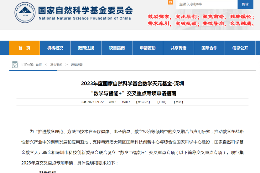This screenshot has width=260, height=173.
Task: Open the 政策法规 menu
Action: click(86, 48)
